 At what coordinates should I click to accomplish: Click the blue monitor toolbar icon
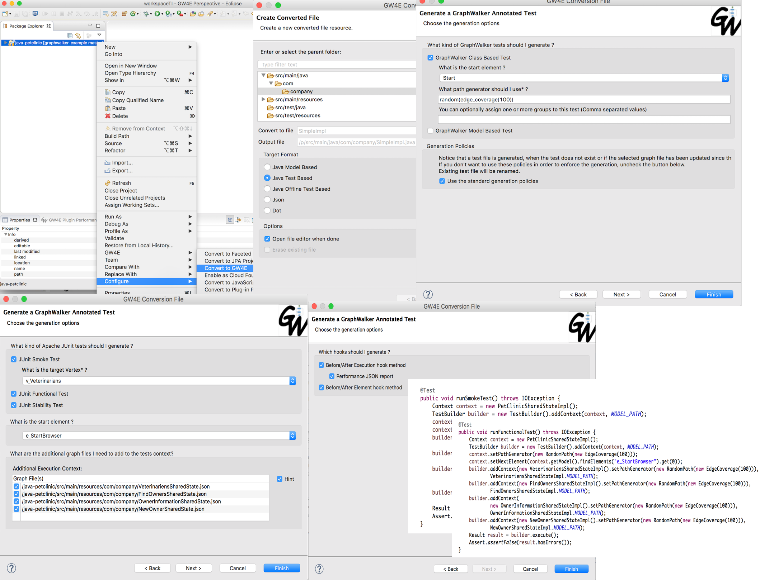35,14
